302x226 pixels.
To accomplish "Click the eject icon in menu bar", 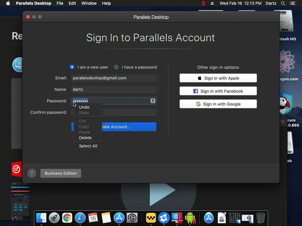I will [212, 3].
